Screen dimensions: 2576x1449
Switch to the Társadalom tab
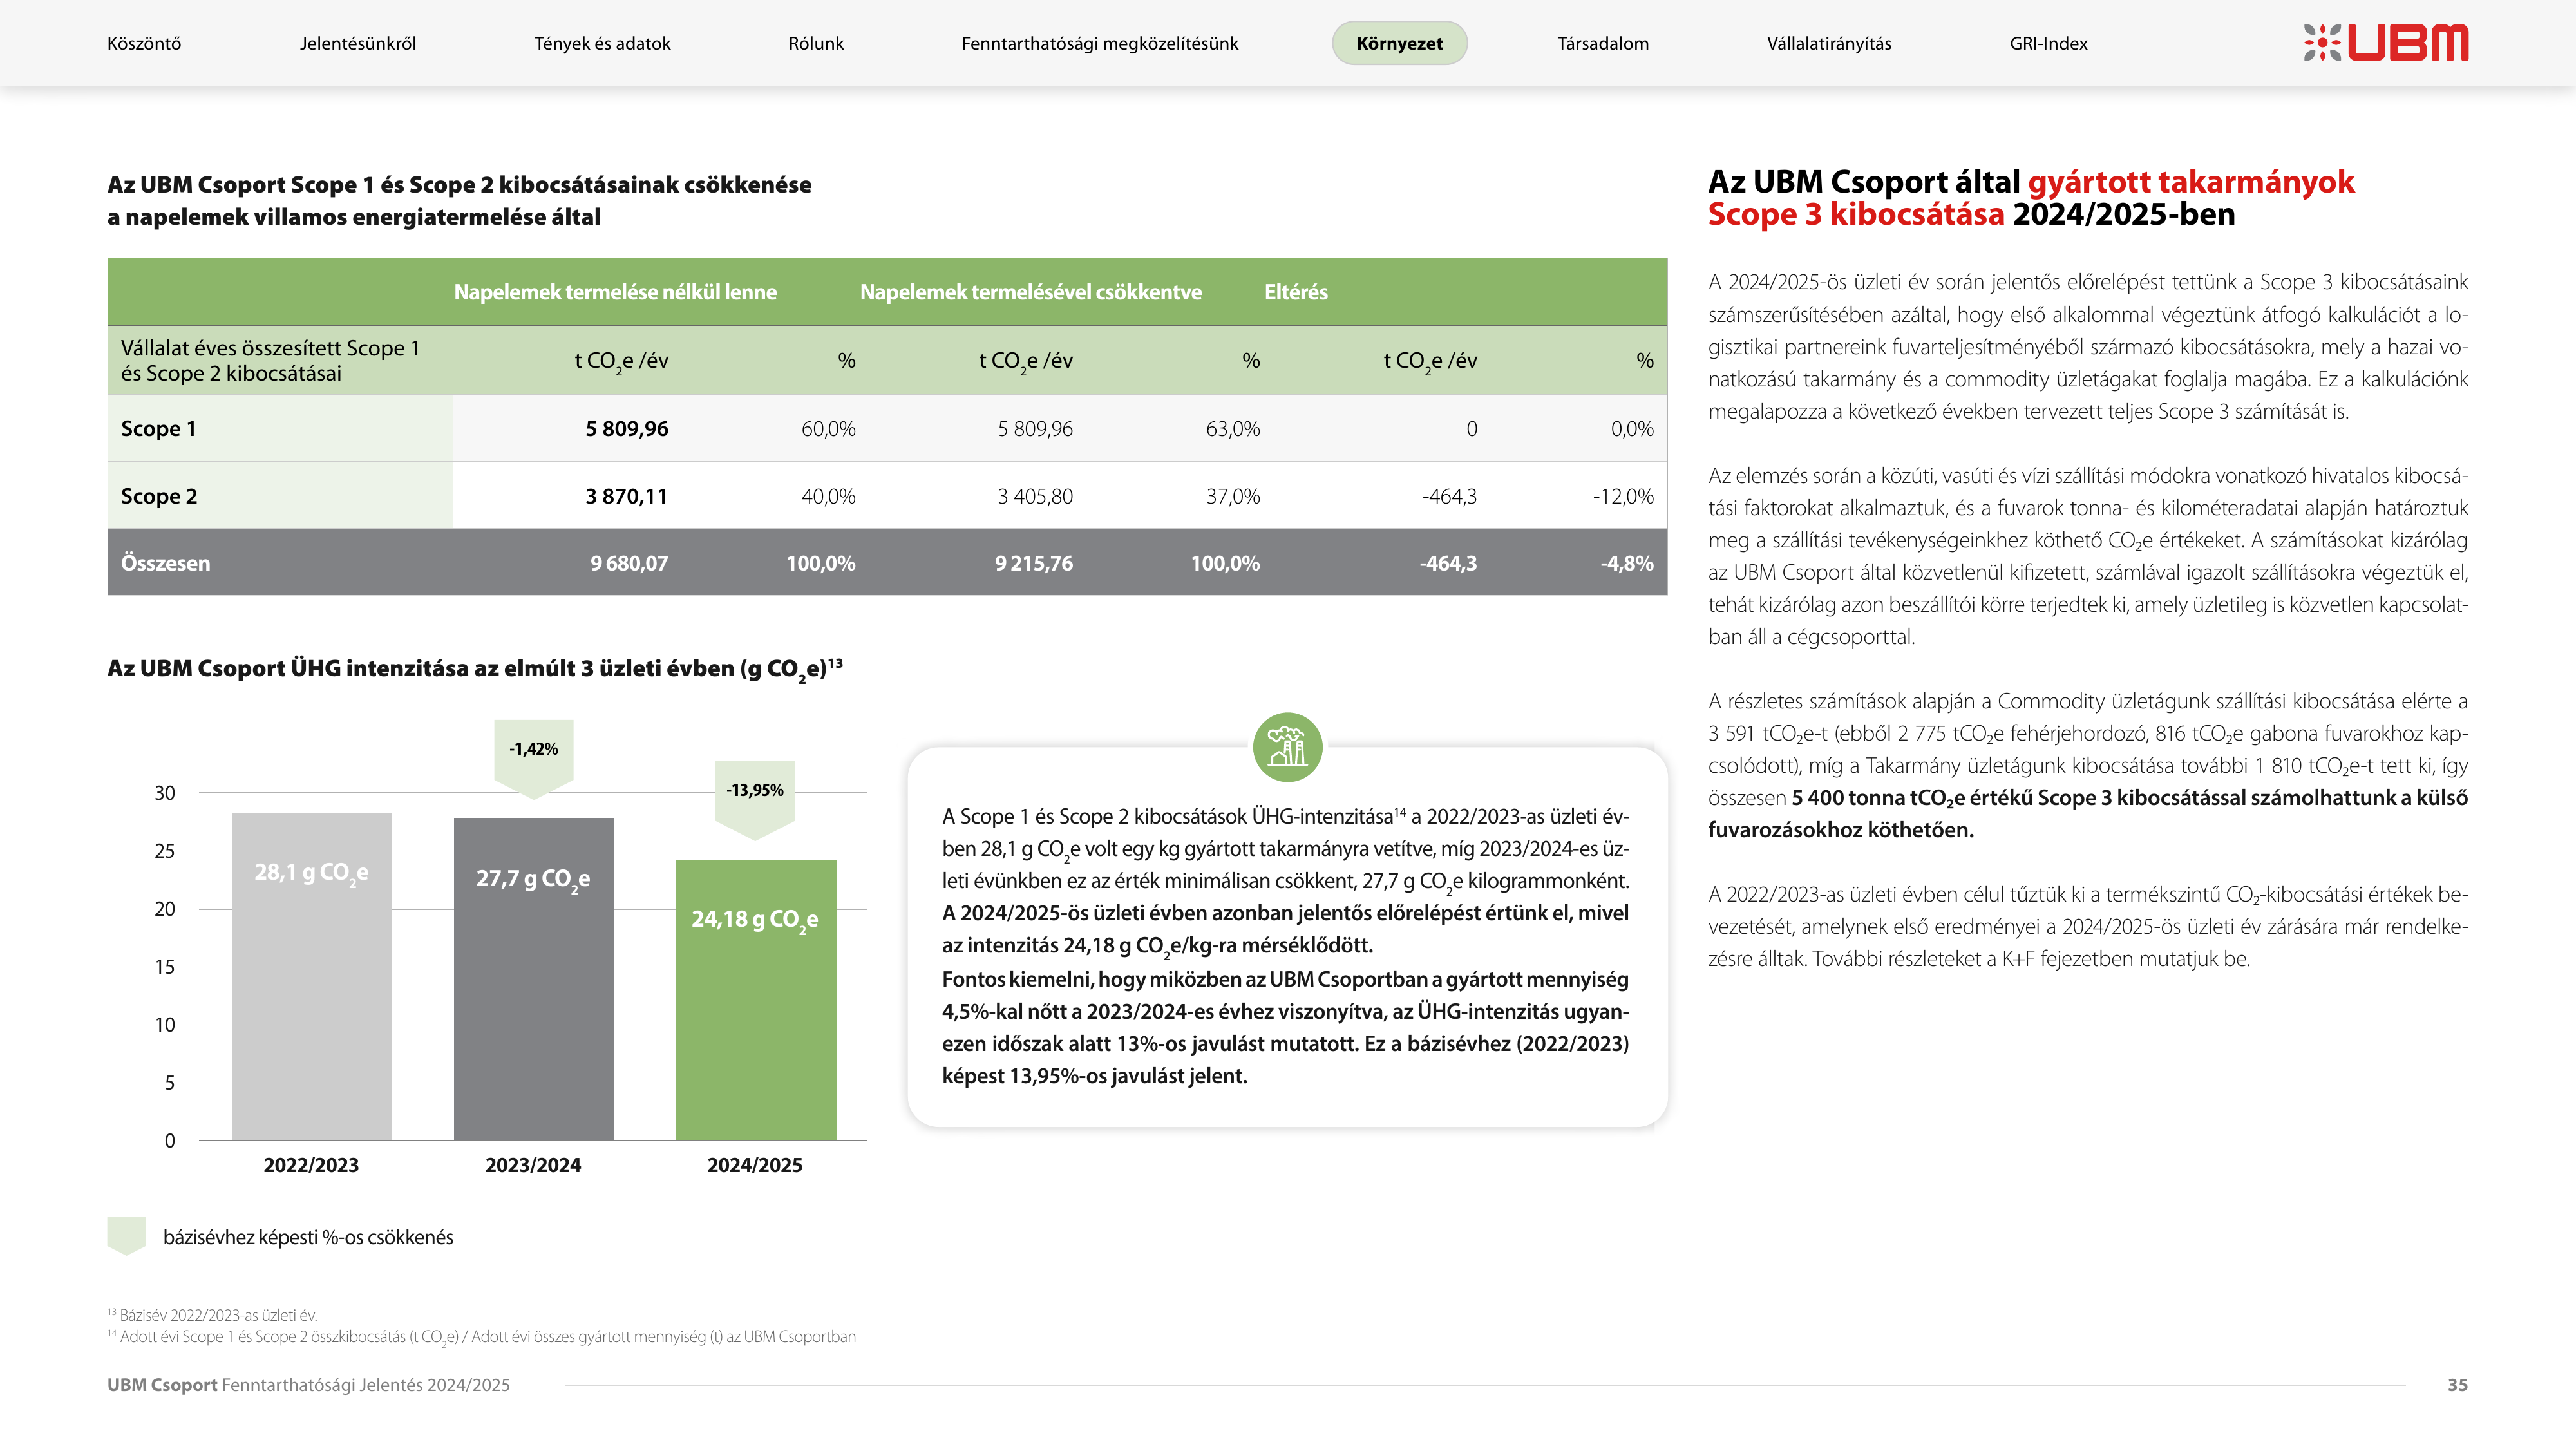tap(1603, 43)
